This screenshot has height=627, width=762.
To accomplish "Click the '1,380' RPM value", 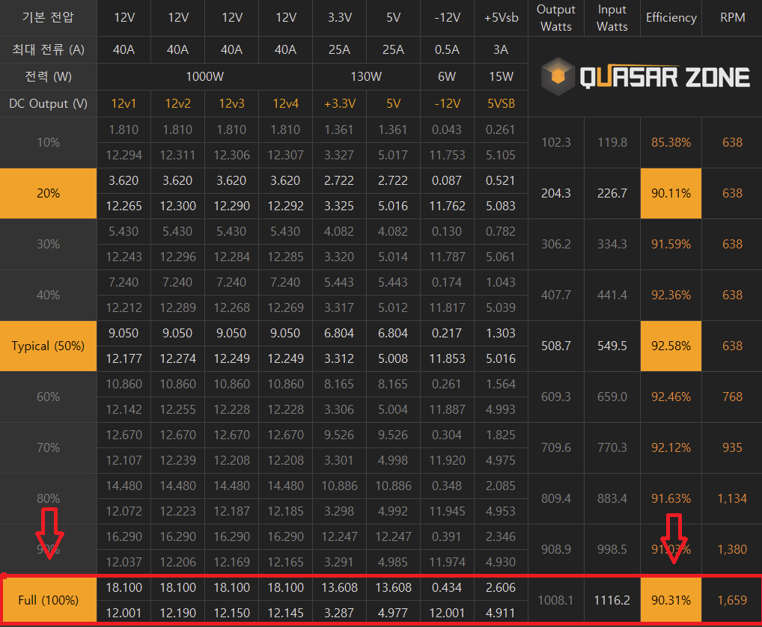I will 732,549.
